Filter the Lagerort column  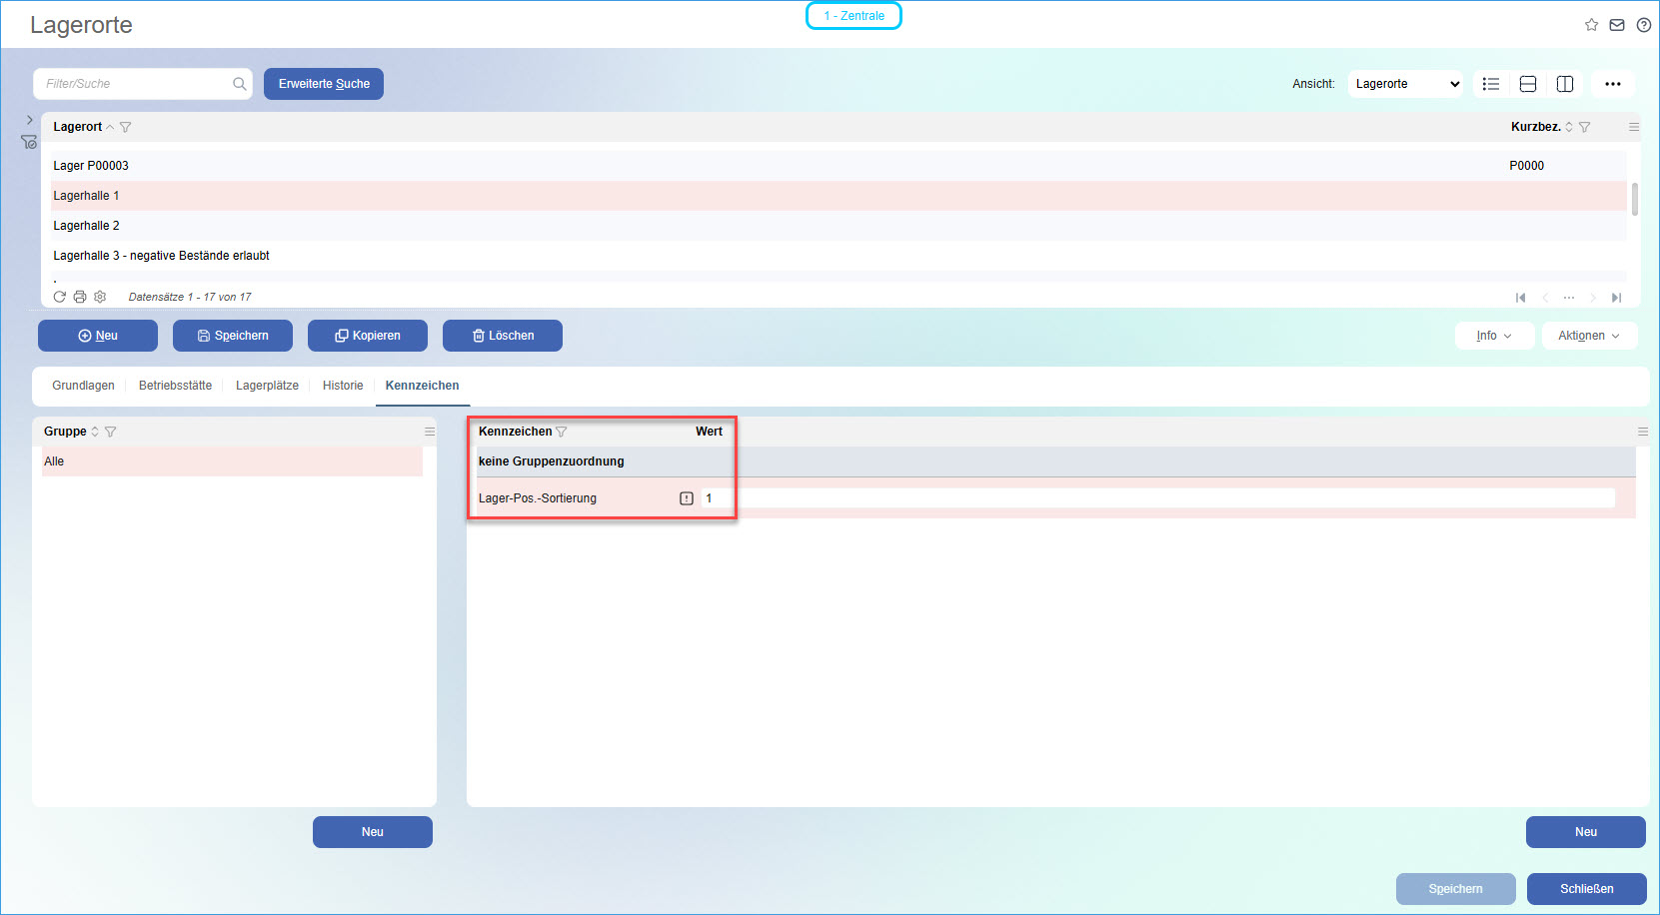point(125,127)
